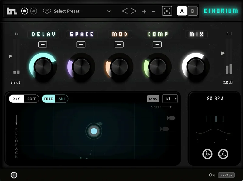Toggle the DELAY enable switch

click(x=43, y=44)
